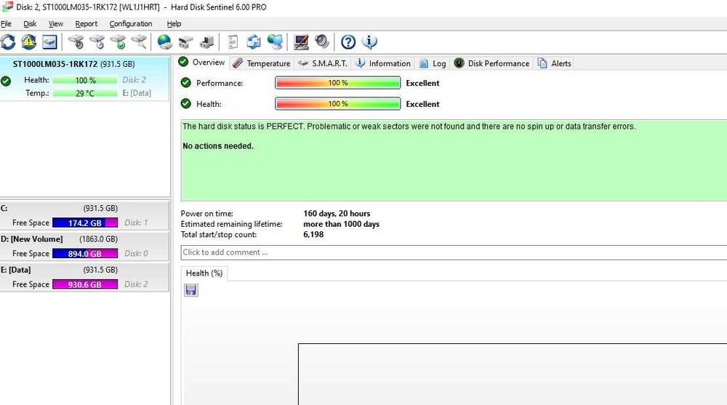Click the disk icon with green checkmark
Viewport: 727px width, 405px height.
click(119, 42)
